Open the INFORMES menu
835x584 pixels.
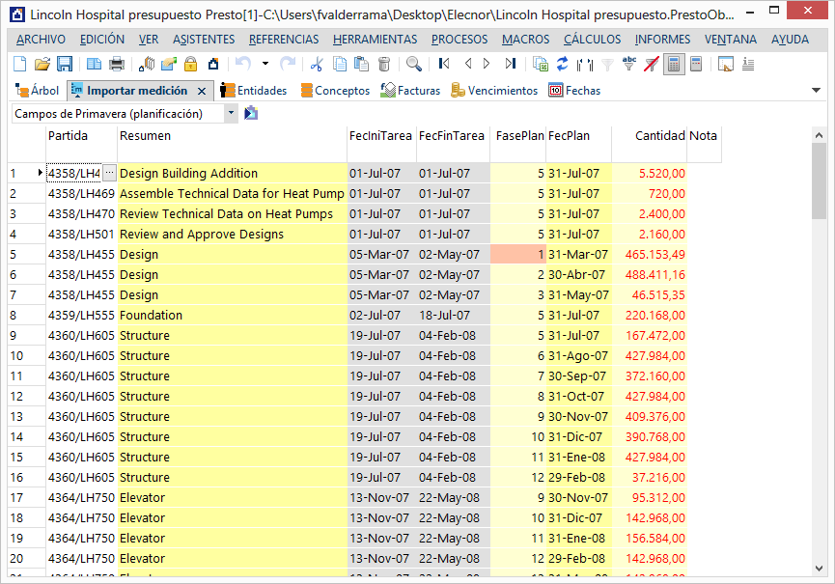[x=662, y=40]
